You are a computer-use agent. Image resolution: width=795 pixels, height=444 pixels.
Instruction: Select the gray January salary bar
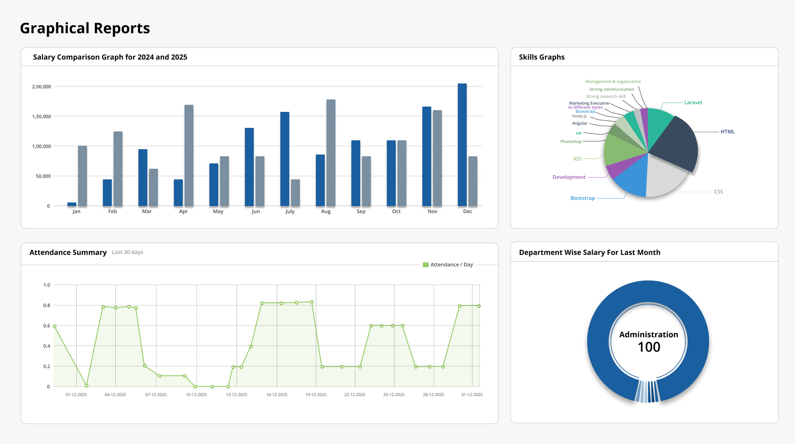tap(83, 175)
